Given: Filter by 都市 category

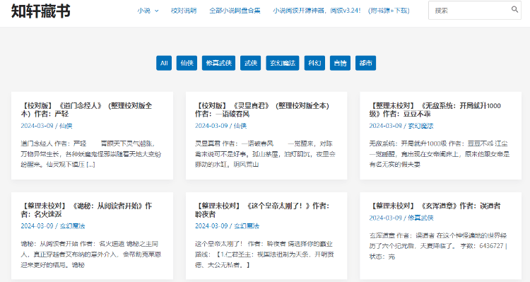Looking at the screenshot, I should coord(366,63).
